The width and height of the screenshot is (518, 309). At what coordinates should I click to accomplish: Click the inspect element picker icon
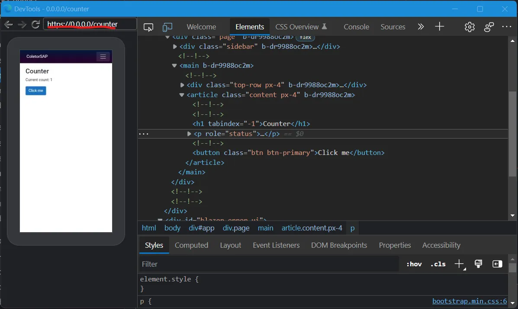148,27
